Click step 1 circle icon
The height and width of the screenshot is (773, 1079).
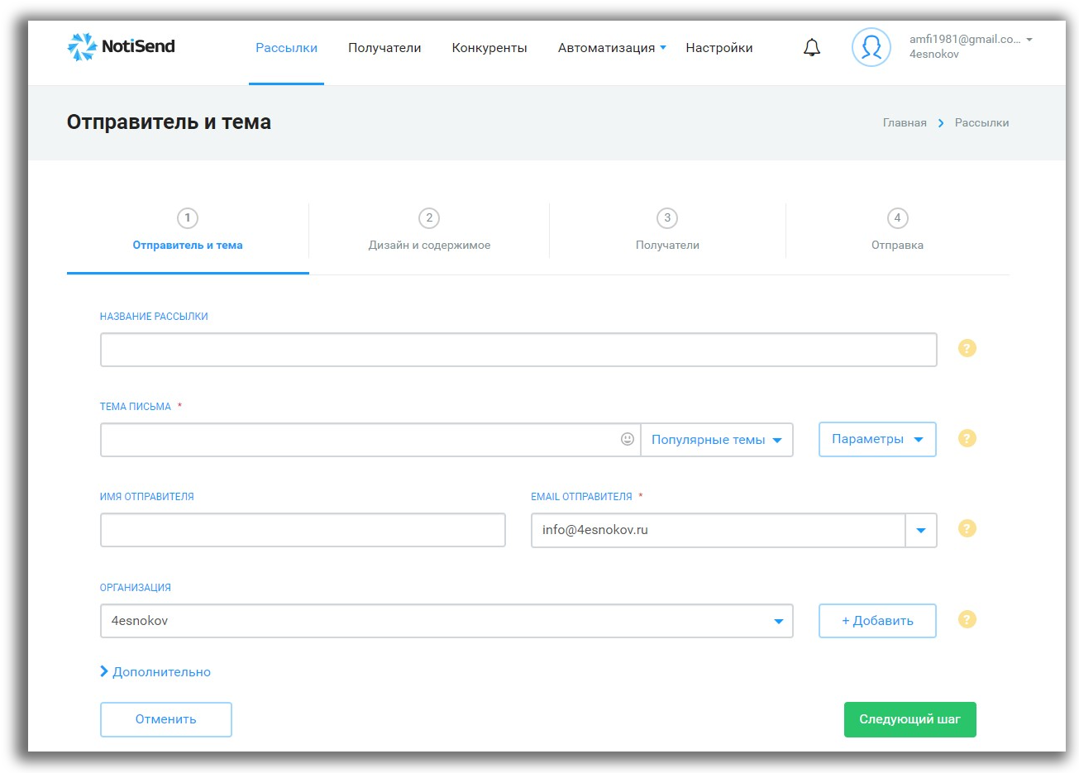188,218
